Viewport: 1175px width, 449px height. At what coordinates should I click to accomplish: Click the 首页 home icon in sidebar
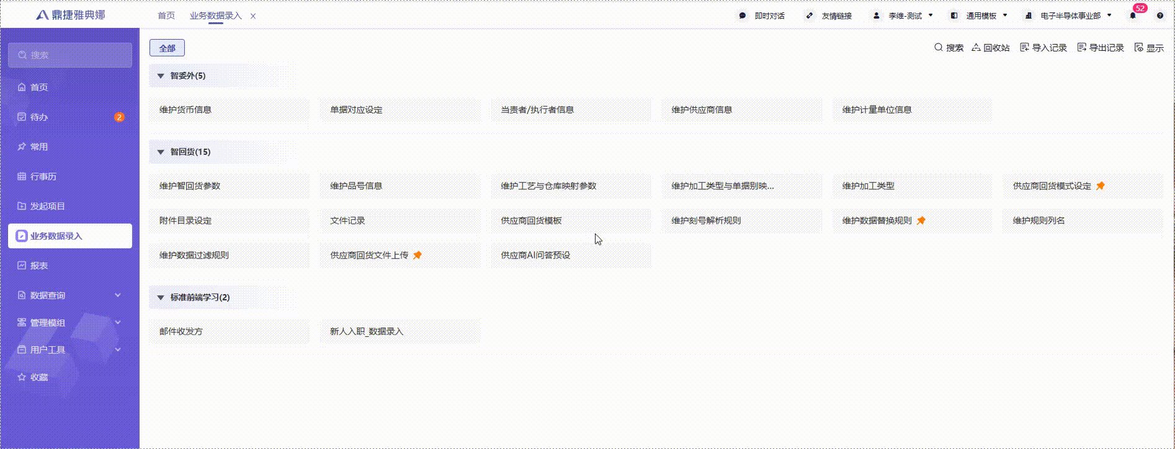pos(22,87)
